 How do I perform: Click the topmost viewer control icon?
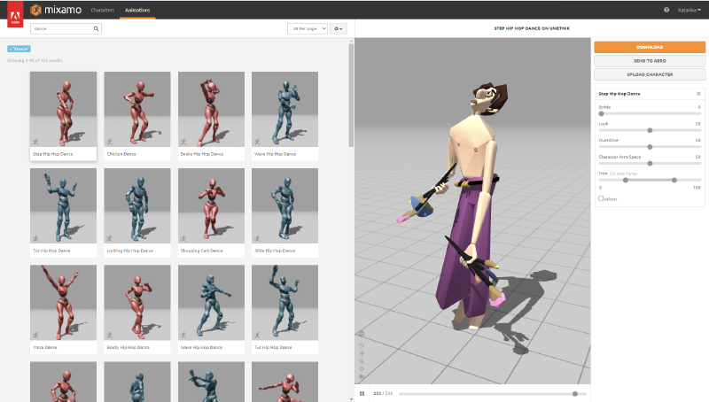pos(361,334)
